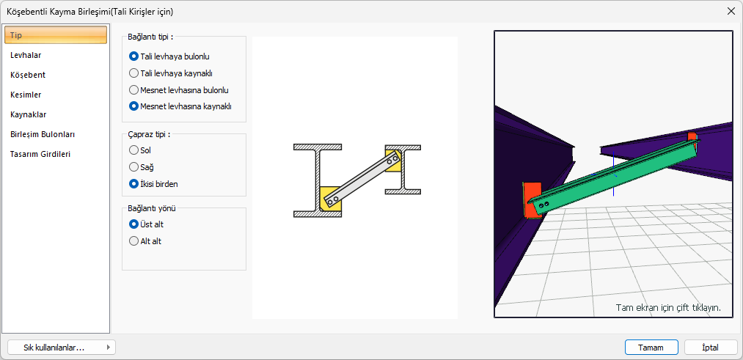Choose Tali levhaya kaynaklı radio button

(x=133, y=73)
